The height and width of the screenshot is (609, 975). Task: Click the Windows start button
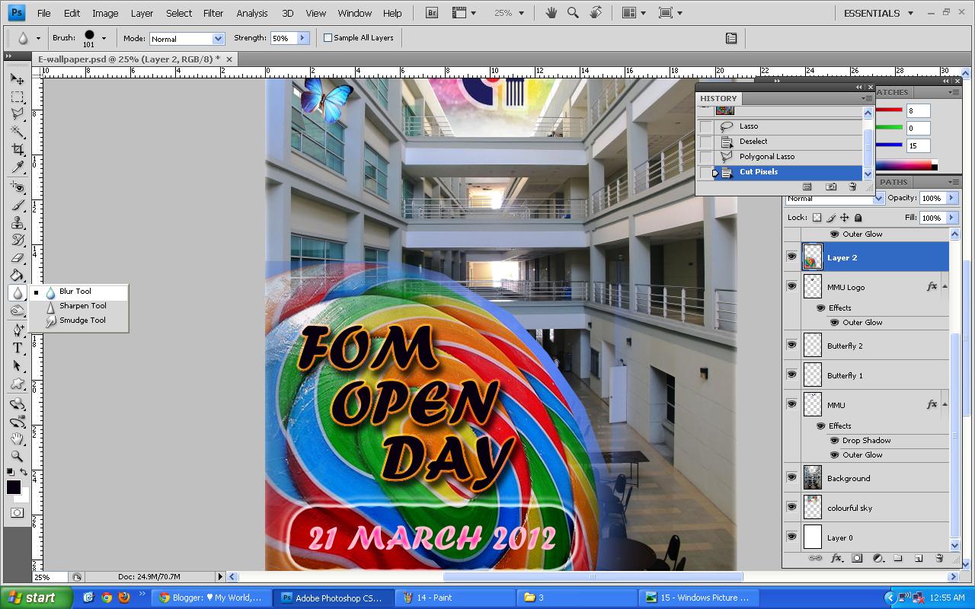[36, 598]
